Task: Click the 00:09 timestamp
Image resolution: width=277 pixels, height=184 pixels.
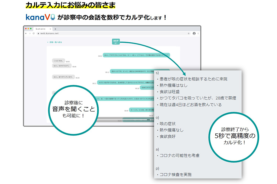Action: [74, 67]
